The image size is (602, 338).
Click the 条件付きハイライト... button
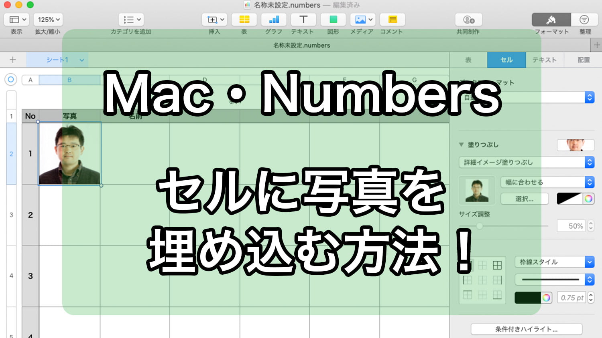(527, 329)
